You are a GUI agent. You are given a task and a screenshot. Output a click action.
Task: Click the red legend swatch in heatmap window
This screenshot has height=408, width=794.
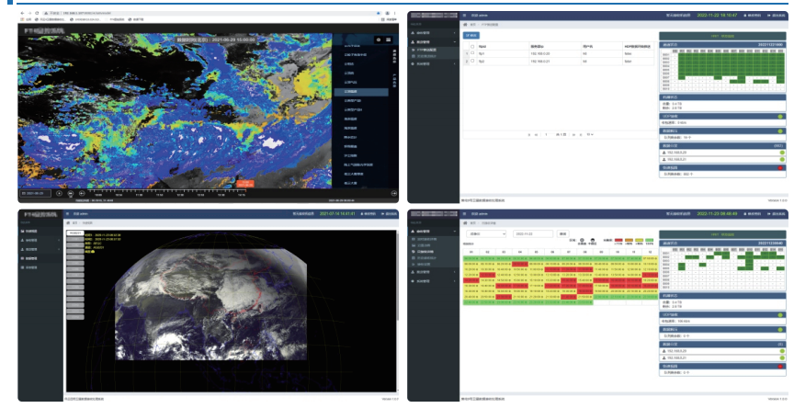point(618,241)
